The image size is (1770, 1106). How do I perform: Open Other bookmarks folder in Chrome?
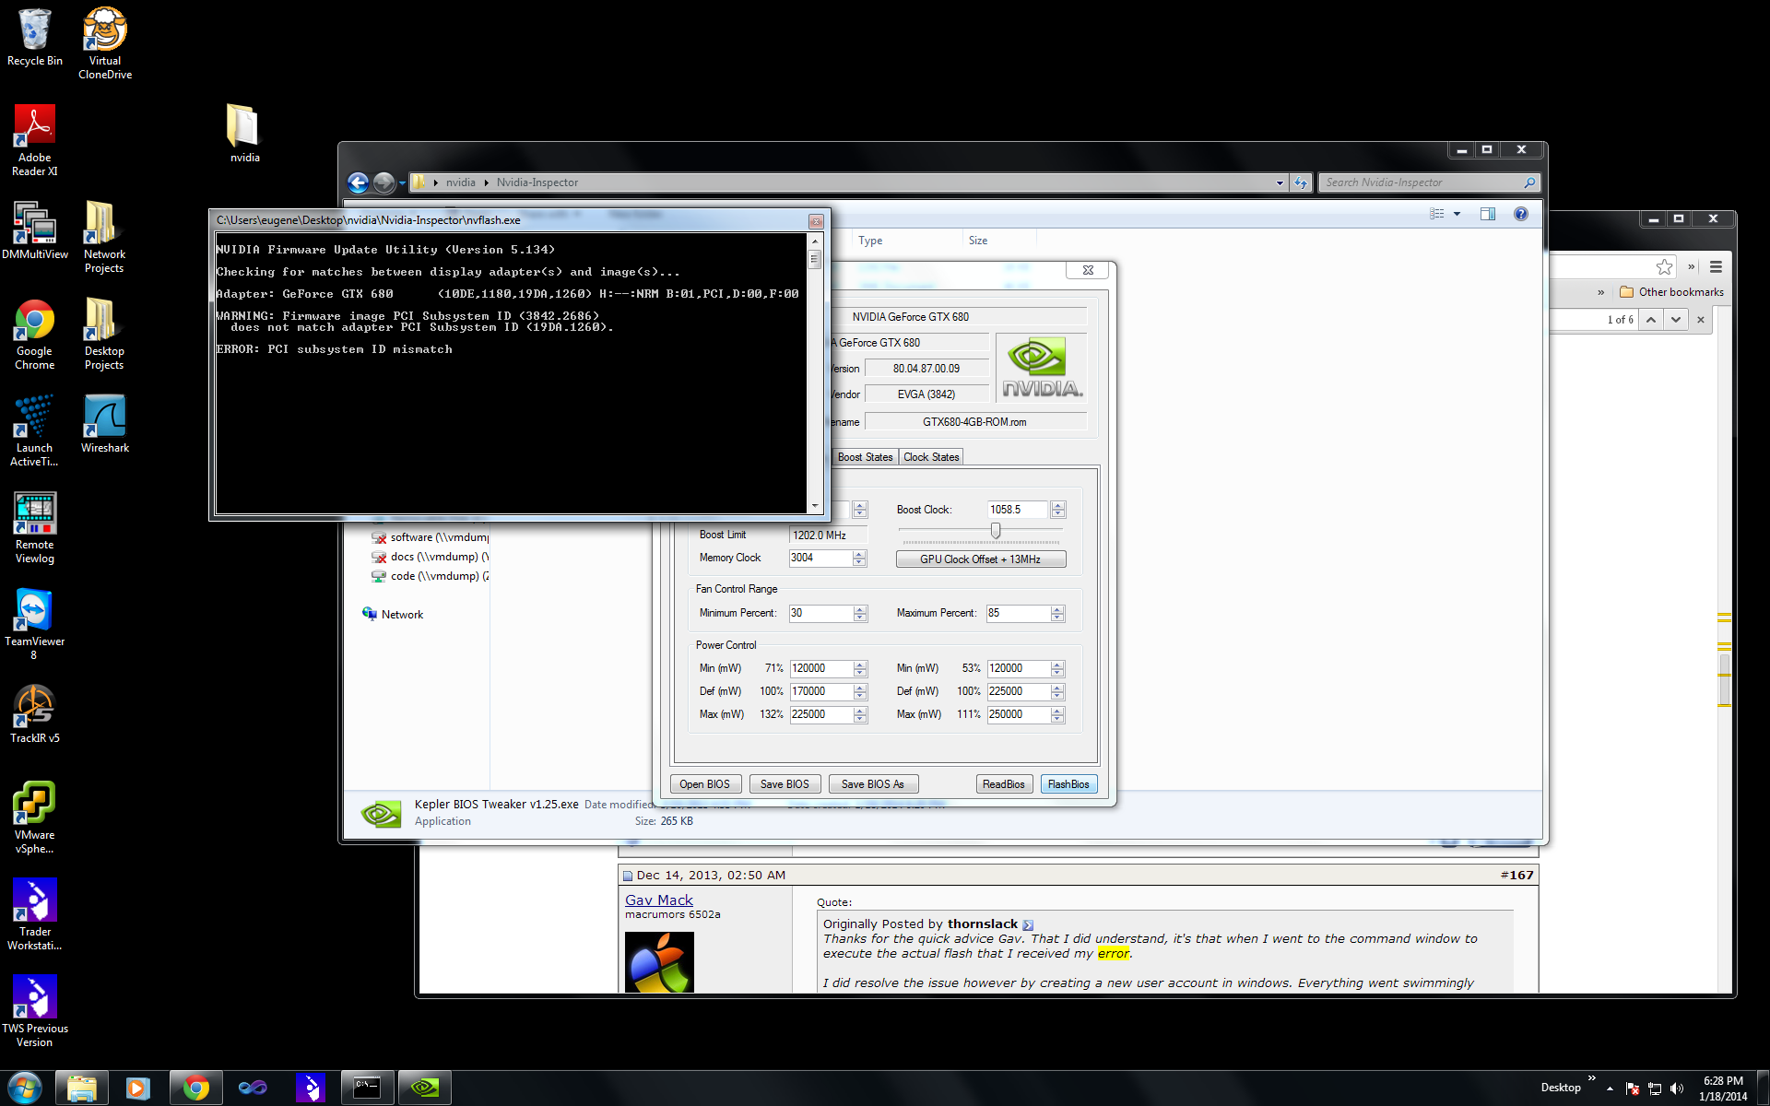point(1671,292)
